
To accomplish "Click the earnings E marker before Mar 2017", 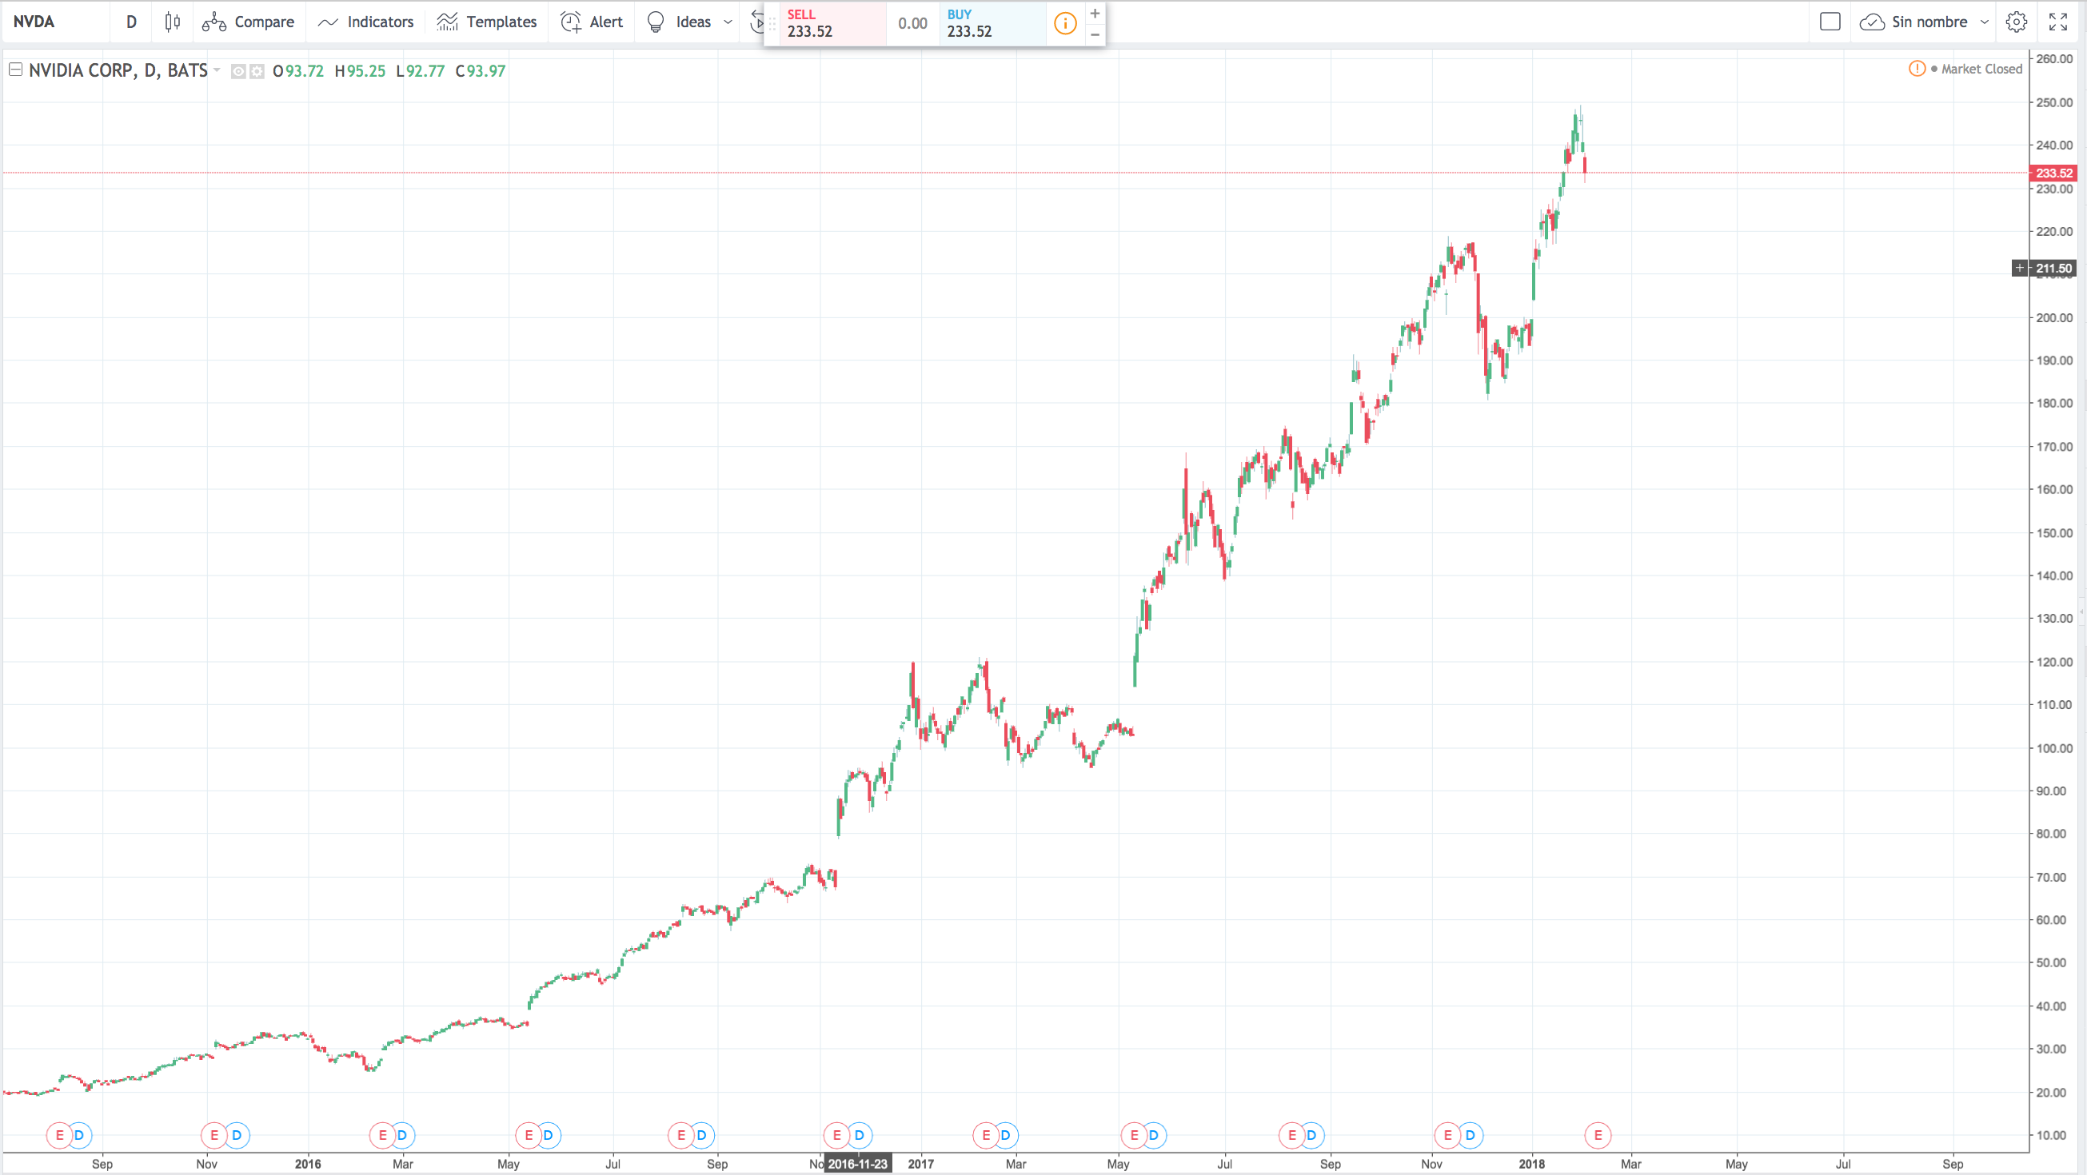I will 986,1135.
